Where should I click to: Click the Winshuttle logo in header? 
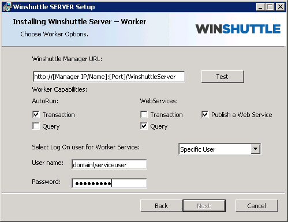click(x=238, y=29)
